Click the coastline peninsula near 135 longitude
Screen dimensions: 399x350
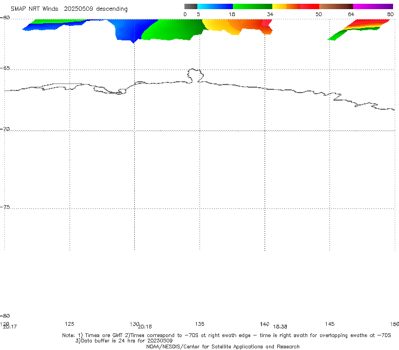click(x=195, y=75)
